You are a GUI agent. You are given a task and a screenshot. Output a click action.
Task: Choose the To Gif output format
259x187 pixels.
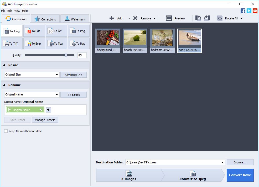click(x=56, y=31)
